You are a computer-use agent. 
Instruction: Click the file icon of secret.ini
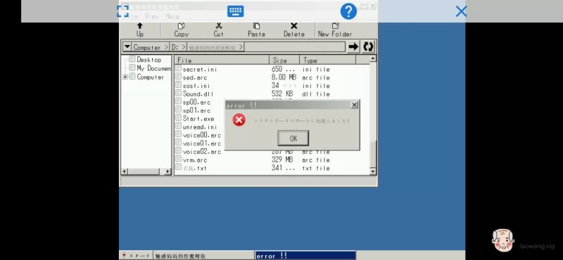179,68
